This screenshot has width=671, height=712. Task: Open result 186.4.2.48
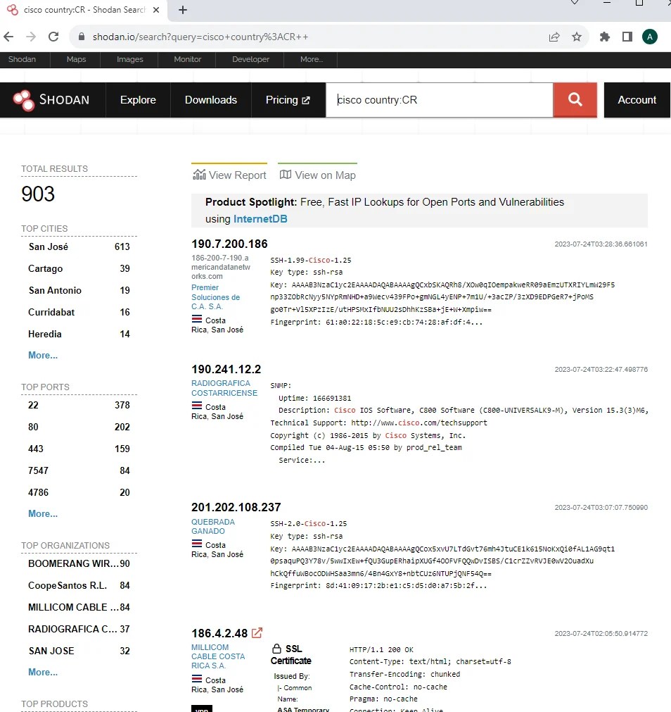(x=219, y=633)
